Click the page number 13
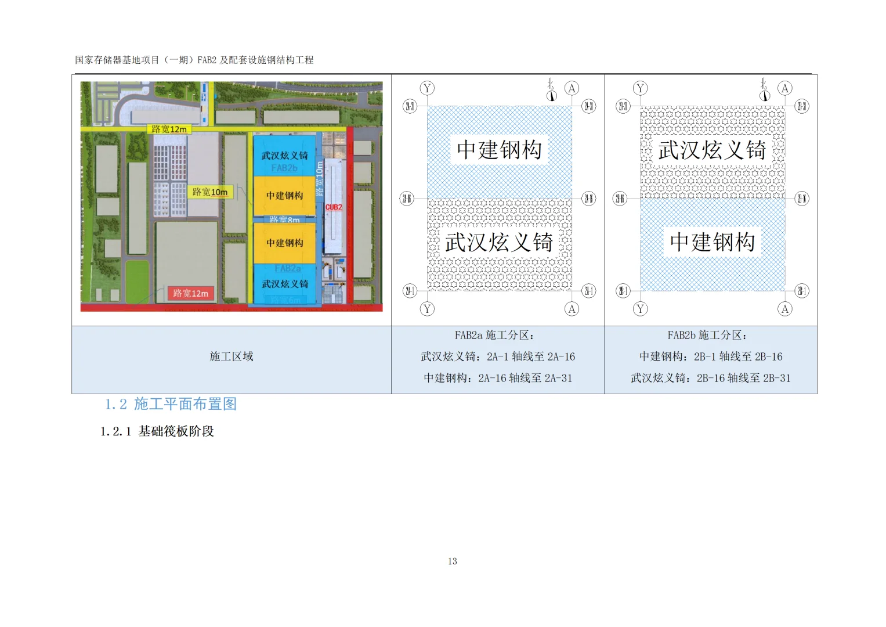Screen dimensions: 886x627 coord(452,561)
